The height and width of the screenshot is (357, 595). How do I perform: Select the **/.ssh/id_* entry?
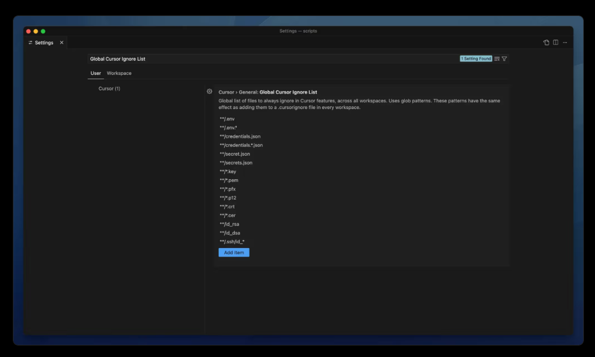[x=232, y=241]
